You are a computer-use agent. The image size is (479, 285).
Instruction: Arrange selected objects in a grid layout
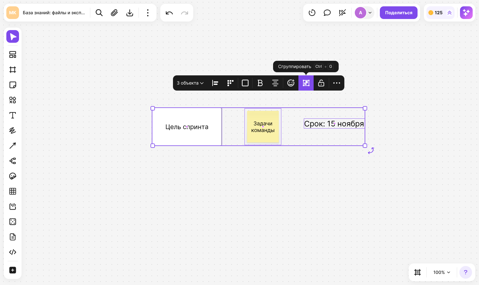coord(230,83)
